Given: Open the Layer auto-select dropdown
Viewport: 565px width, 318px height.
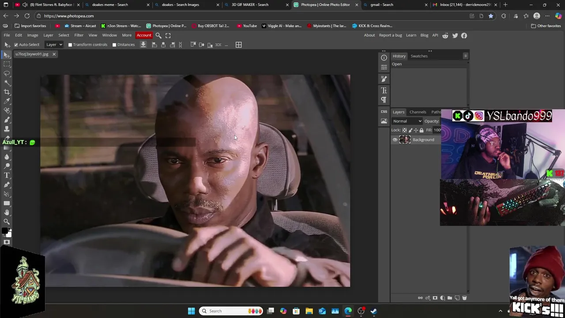Looking at the screenshot, I should [x=54, y=45].
